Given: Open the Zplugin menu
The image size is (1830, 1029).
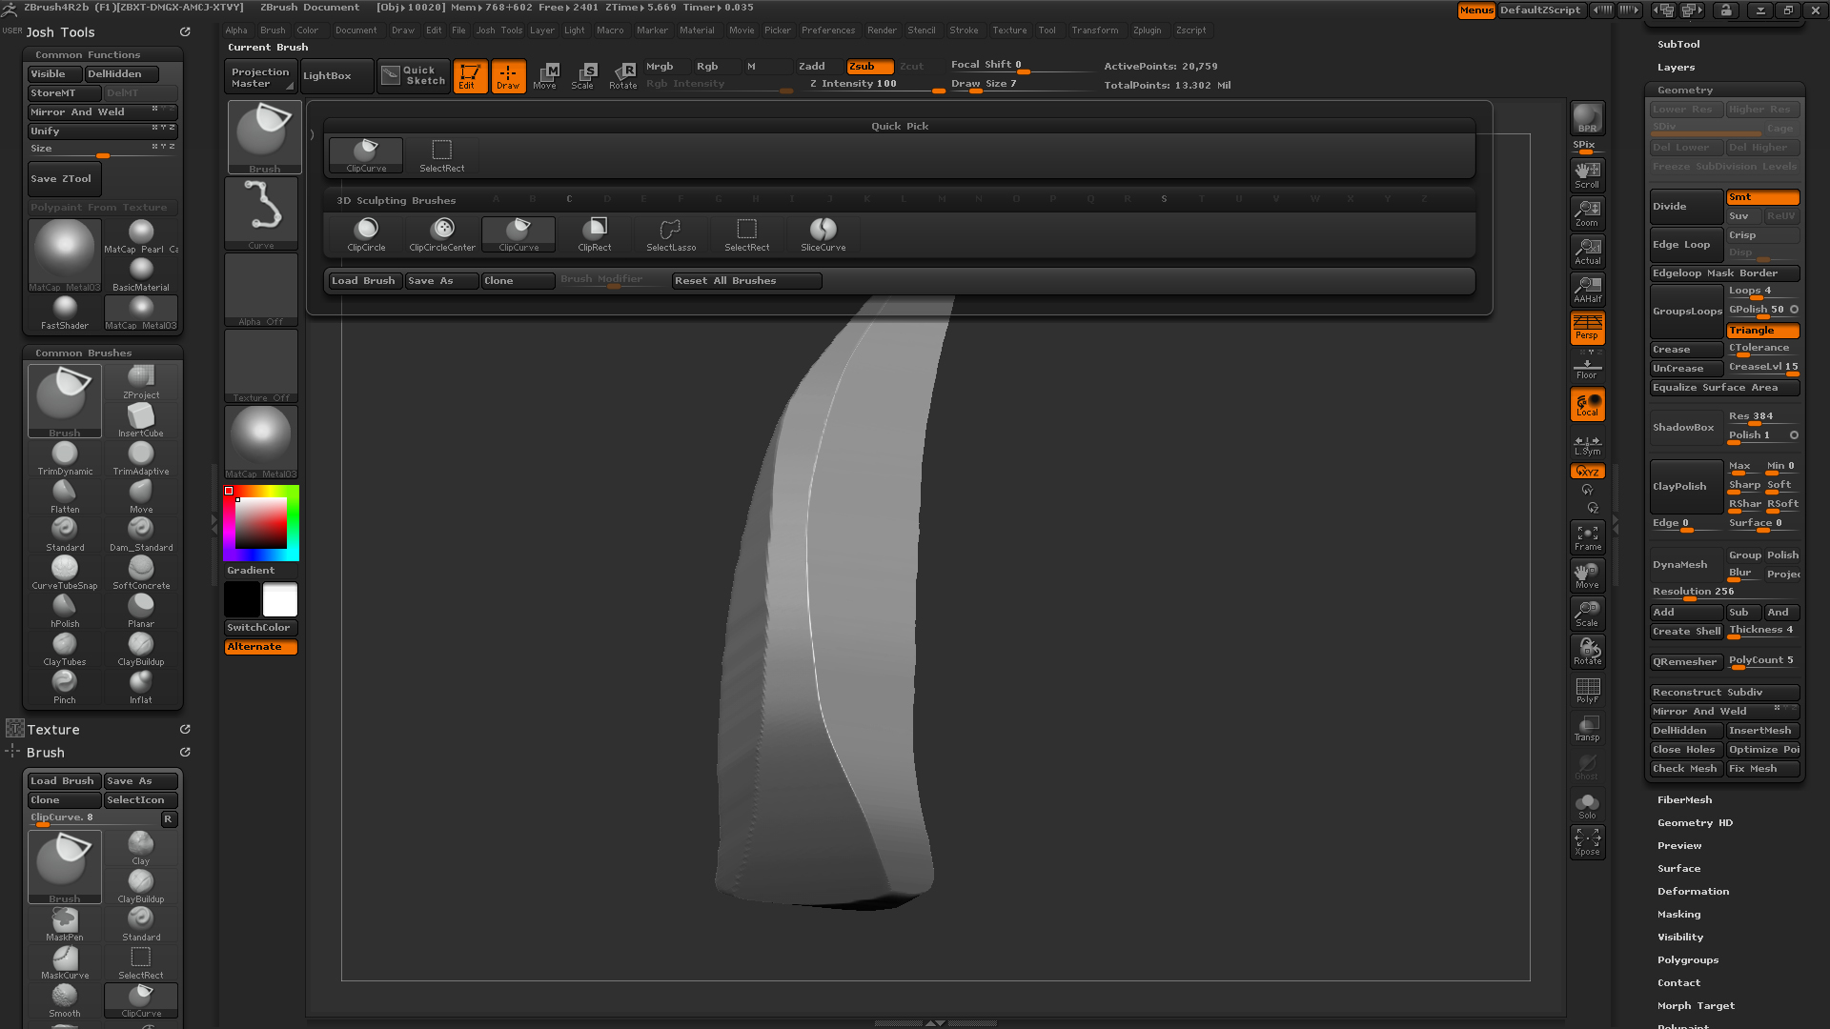Looking at the screenshot, I should pyautogui.click(x=1147, y=30).
